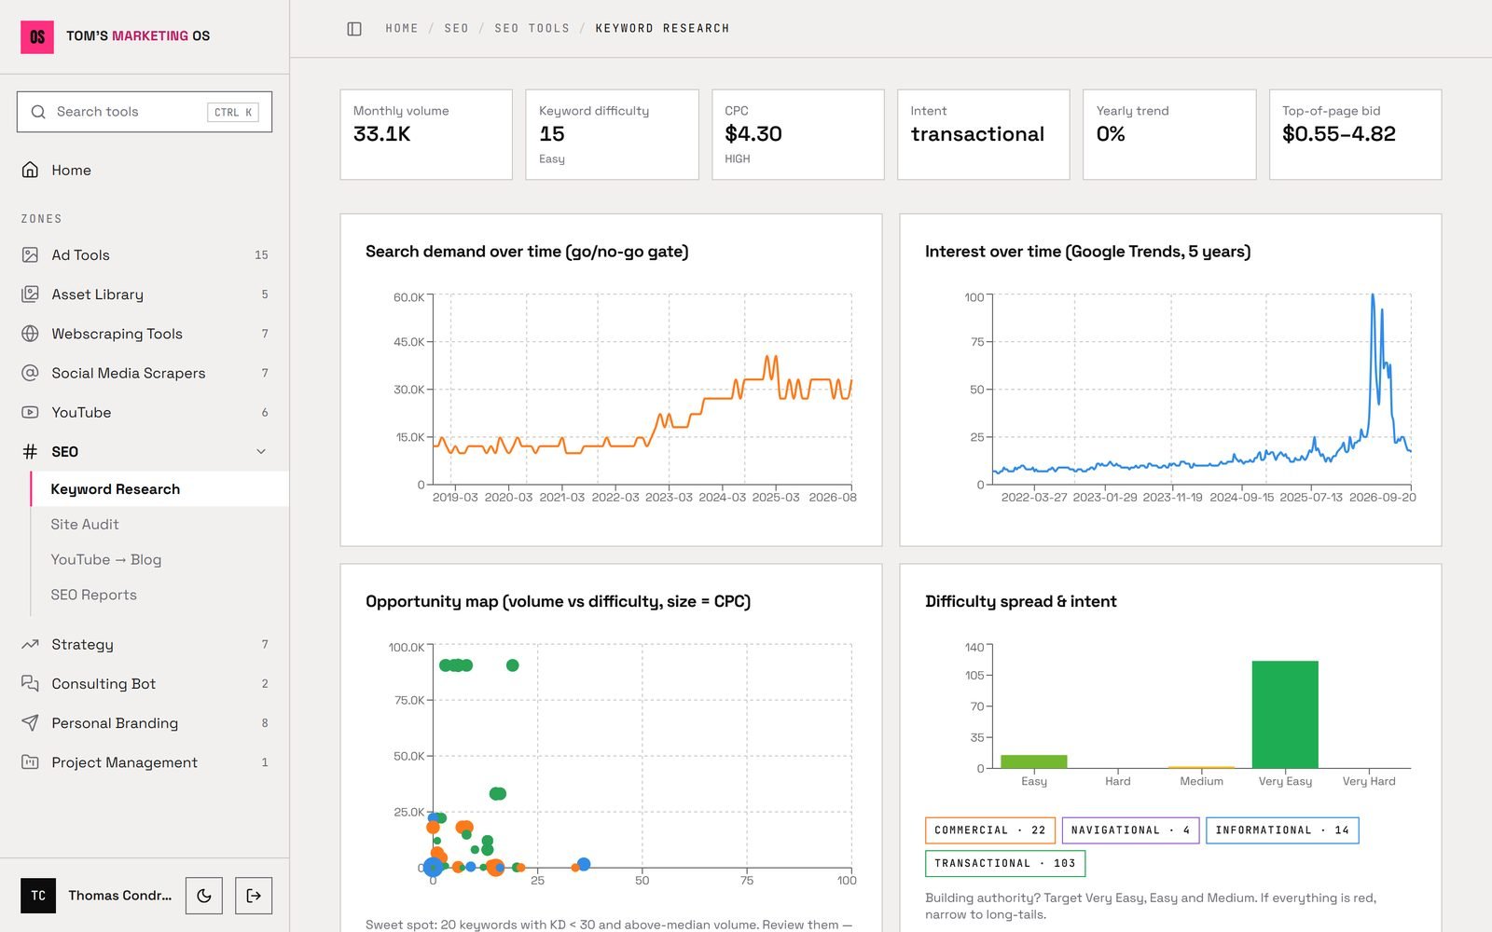Image resolution: width=1492 pixels, height=932 pixels.
Task: Click the Keyword difficulty 15 card
Action: coord(612,134)
